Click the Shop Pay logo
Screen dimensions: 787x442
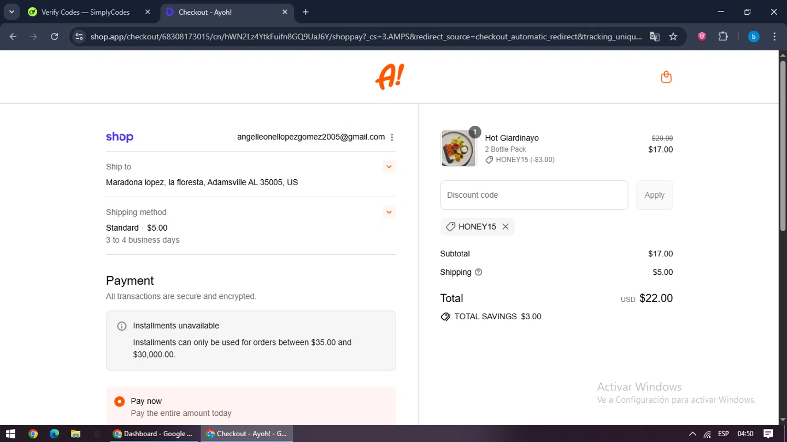coord(120,137)
